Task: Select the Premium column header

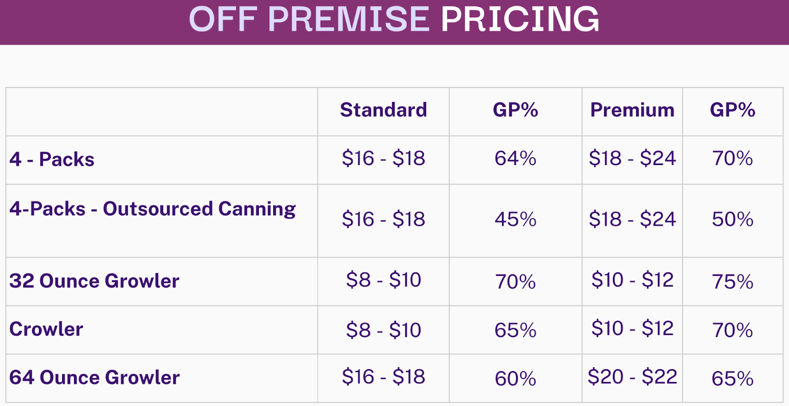Action: point(632,110)
